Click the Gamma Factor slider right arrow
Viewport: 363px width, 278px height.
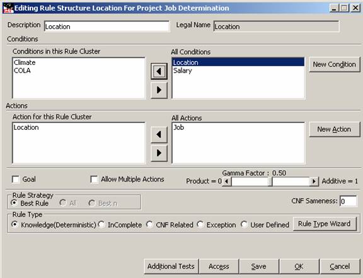coord(314,182)
